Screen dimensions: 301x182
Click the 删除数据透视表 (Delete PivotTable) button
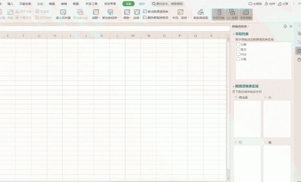point(156,18)
